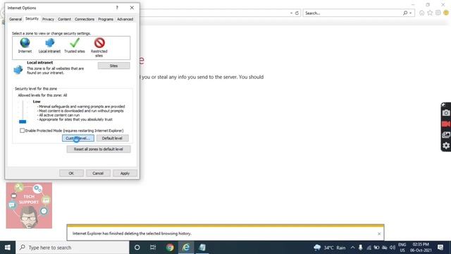Click the red video record icon on the sidebar

[x=446, y=124]
